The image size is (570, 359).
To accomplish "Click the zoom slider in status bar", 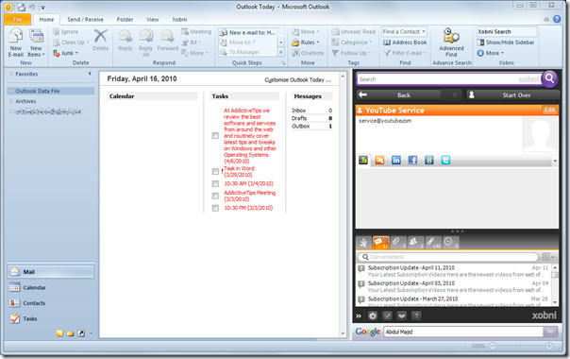I will (x=521, y=346).
